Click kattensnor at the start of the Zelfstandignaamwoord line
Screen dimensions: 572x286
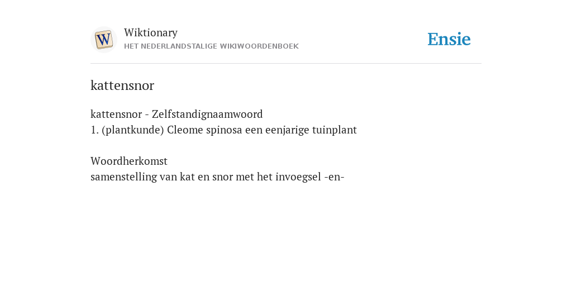(x=116, y=114)
